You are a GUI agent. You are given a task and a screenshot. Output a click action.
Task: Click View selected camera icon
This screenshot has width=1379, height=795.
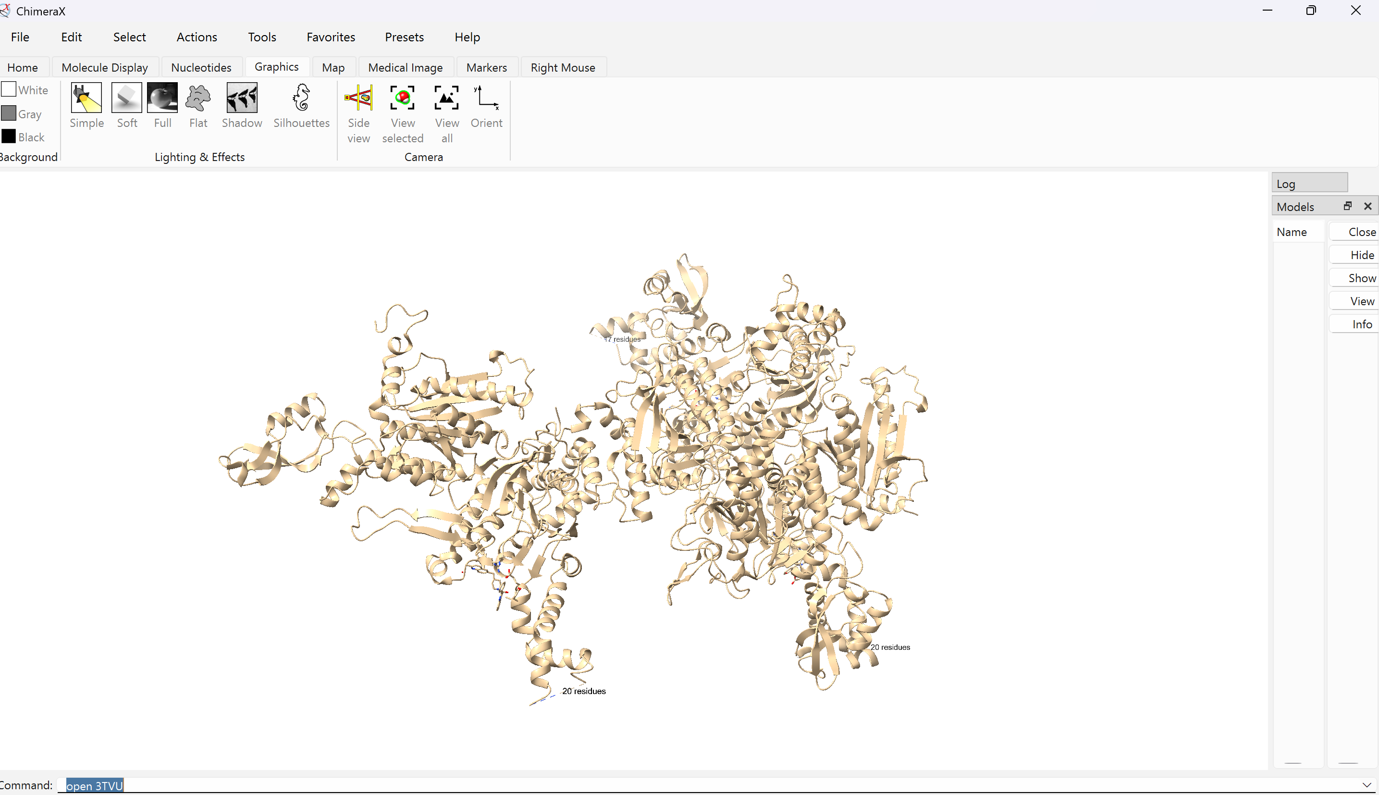(x=403, y=98)
